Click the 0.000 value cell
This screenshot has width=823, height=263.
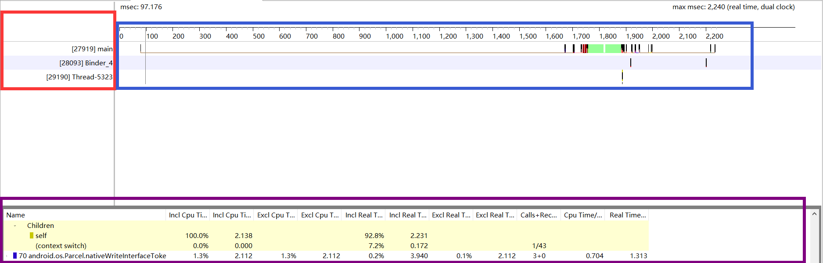point(244,246)
